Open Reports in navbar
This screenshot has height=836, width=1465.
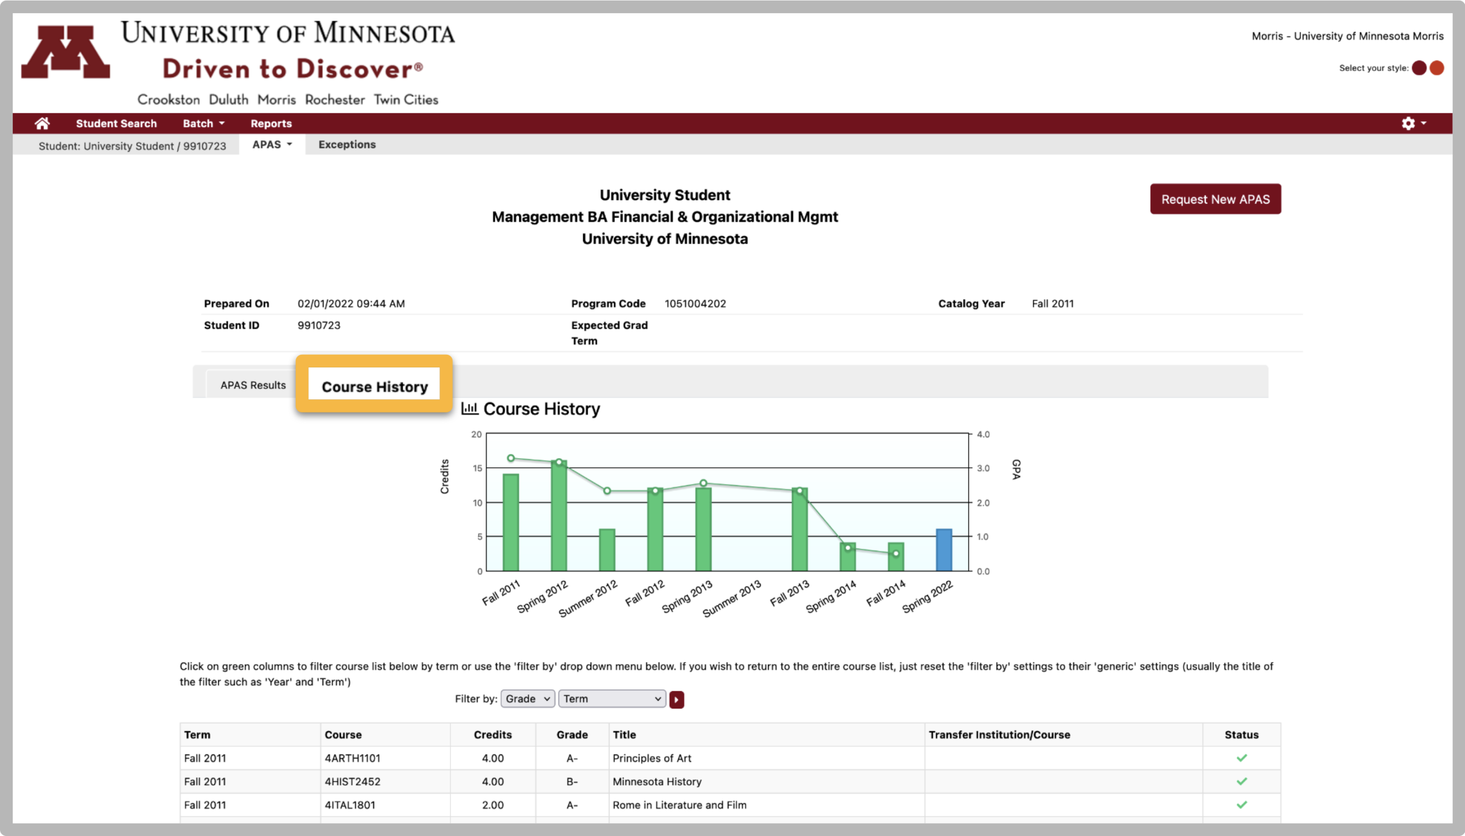[x=271, y=123]
